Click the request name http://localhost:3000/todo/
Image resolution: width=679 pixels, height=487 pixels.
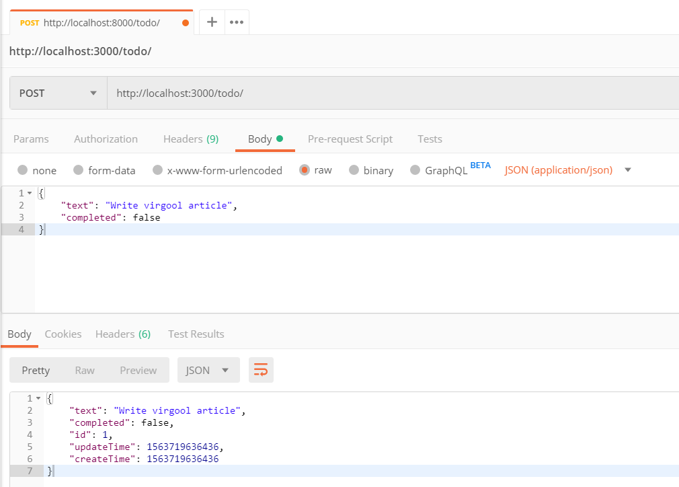tap(80, 51)
